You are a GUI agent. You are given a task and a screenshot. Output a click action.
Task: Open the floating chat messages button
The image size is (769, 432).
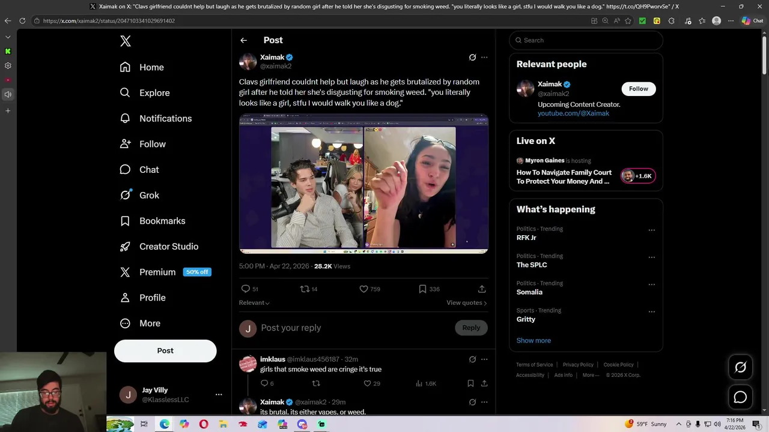740,397
